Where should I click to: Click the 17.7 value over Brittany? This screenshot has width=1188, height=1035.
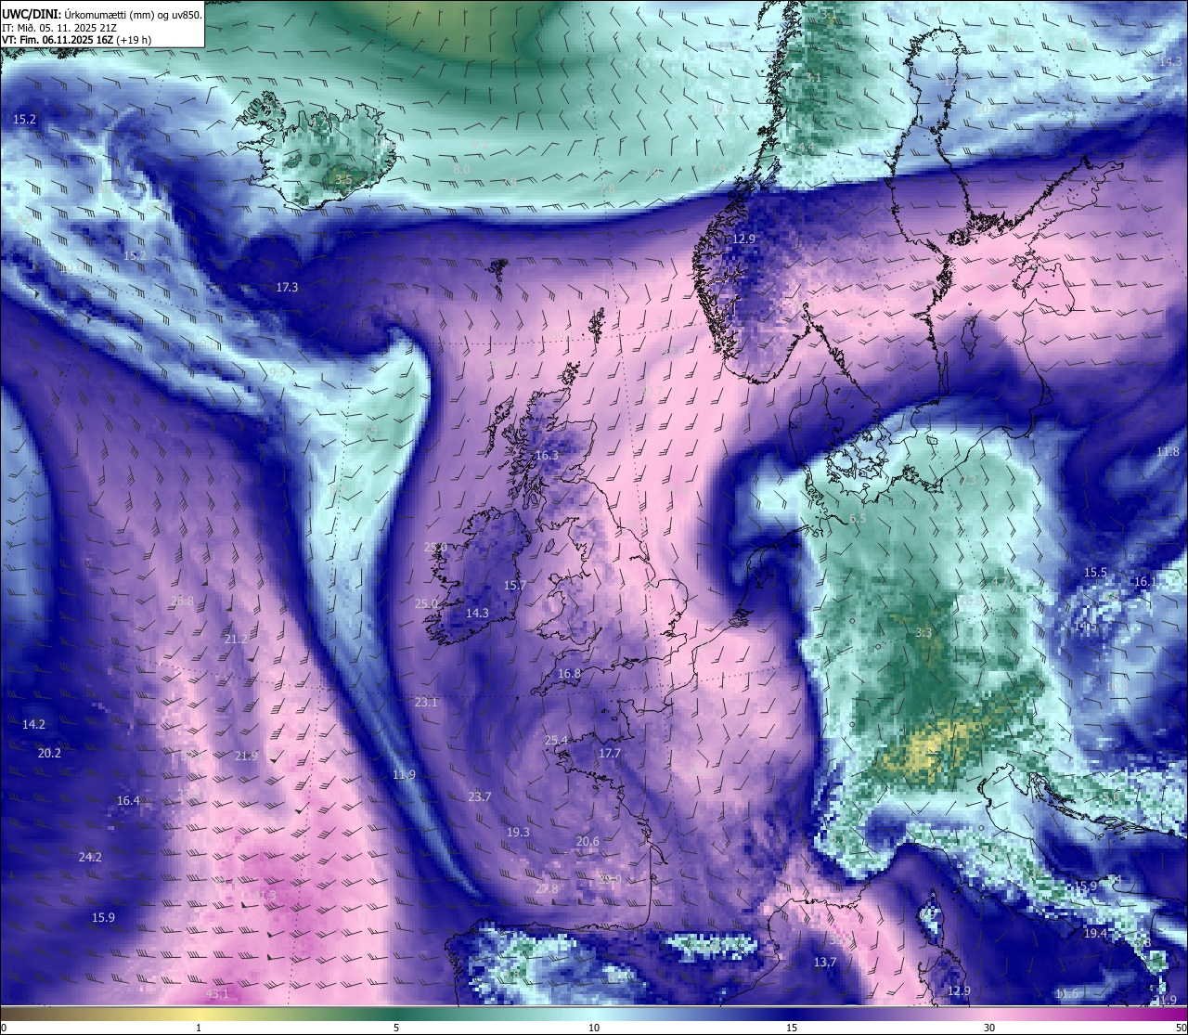(609, 754)
